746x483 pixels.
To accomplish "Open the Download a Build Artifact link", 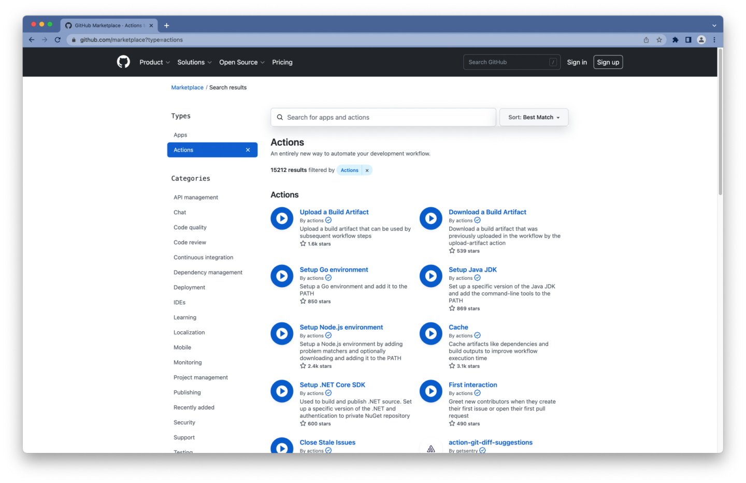I will (487, 212).
